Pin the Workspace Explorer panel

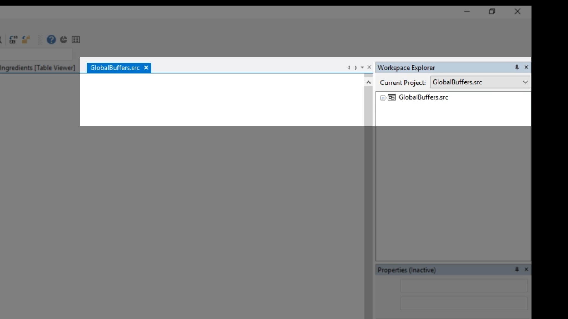517,67
